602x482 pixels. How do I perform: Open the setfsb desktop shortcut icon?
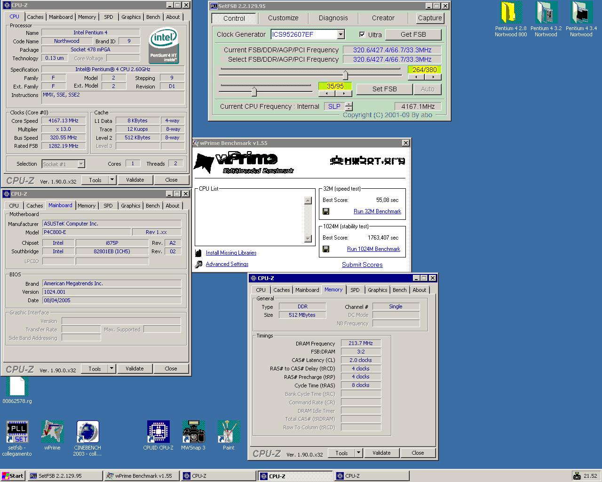(17, 432)
